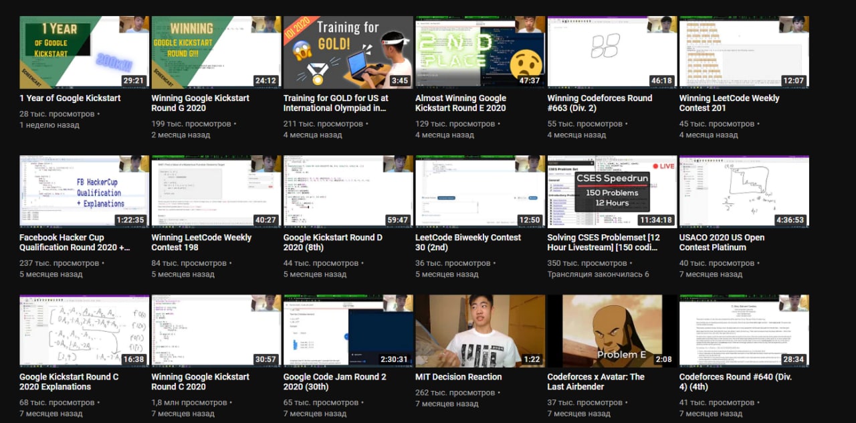Click the title 'USACO 2020 US Open Contest Platinum'
The image size is (856, 423).
722,242
